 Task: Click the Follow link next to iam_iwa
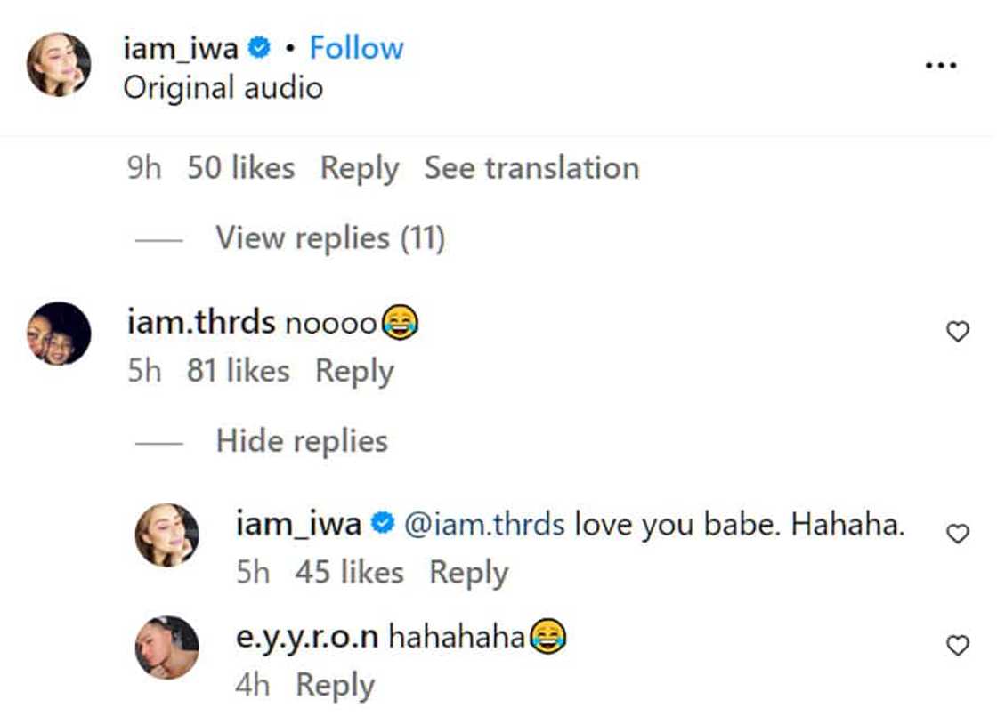click(x=356, y=48)
